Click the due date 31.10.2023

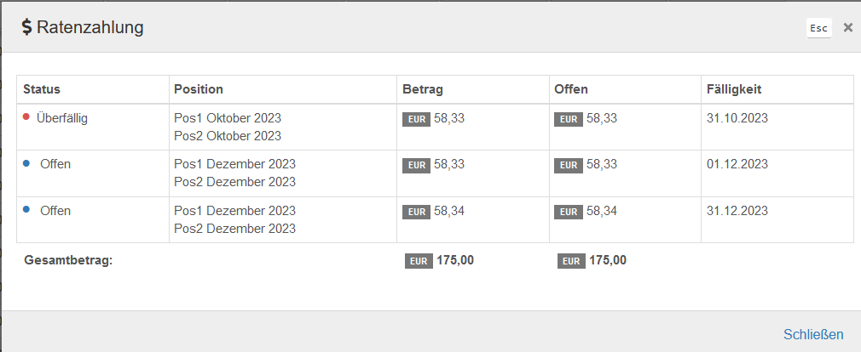pos(737,118)
